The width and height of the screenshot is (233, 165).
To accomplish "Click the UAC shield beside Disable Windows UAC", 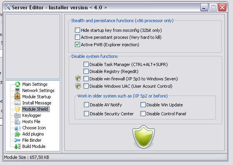I will coord(78,86).
